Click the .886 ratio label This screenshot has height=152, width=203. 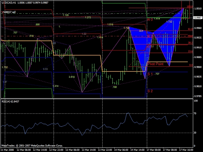pos(37,24)
